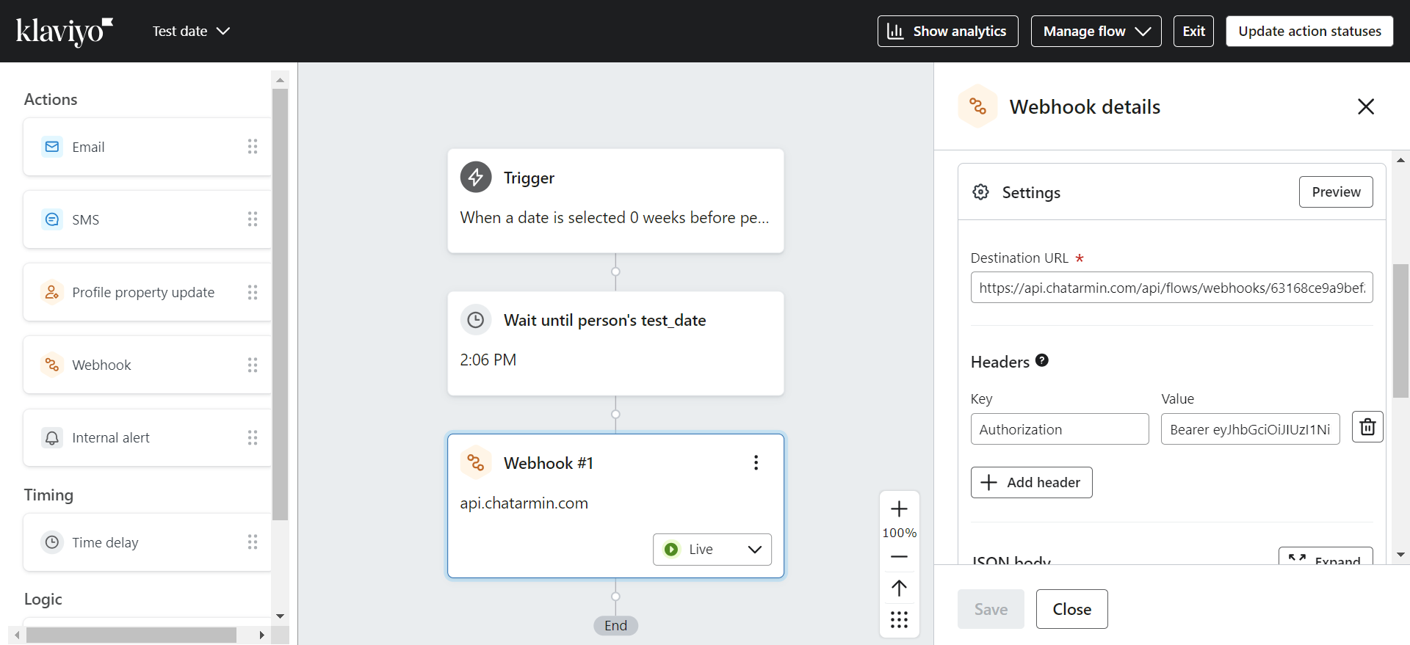Viewport: 1410px width, 645px height.
Task: Expand the Manage flow dropdown
Action: (1096, 32)
